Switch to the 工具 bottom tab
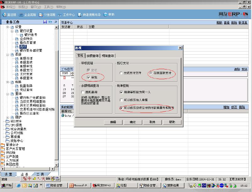The width and height of the screenshot is (252, 192). pos(40,174)
